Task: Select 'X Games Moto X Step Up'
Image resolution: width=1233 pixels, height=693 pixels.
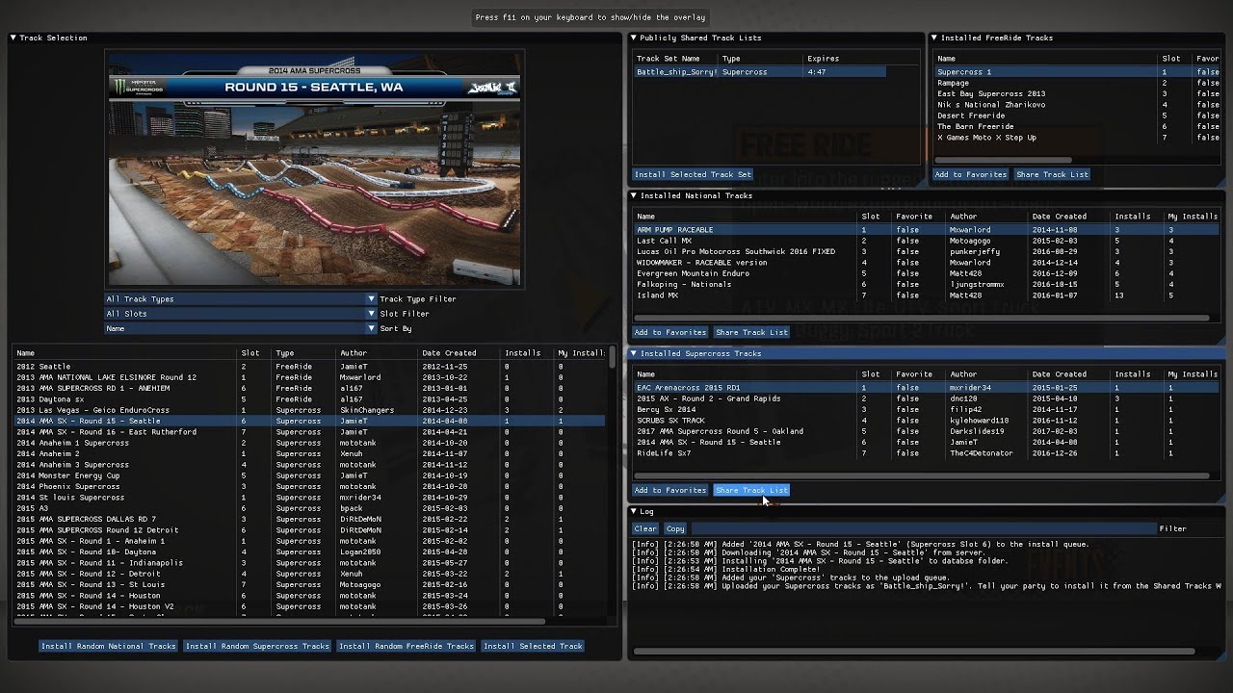Action: click(1077, 137)
